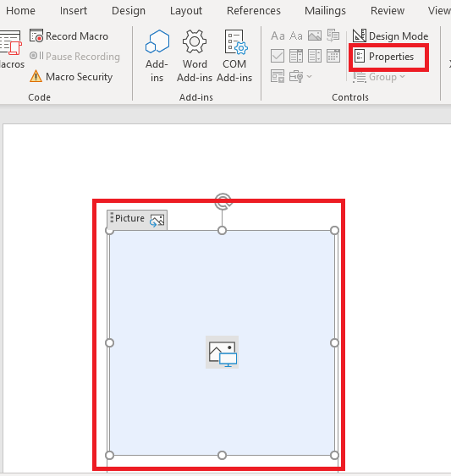The width and height of the screenshot is (451, 476).
Task: Expand the Group dropdown
Action: point(379,77)
